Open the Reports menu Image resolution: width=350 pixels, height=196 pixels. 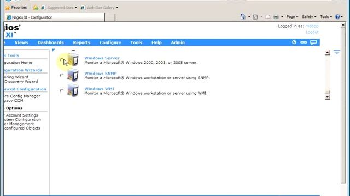click(81, 42)
